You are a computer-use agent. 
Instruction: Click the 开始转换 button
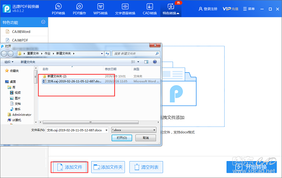(x=251, y=167)
